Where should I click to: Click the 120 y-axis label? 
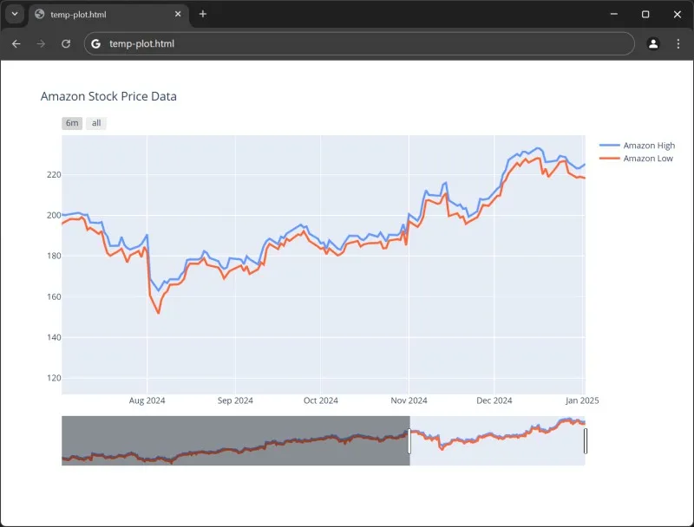click(x=54, y=378)
